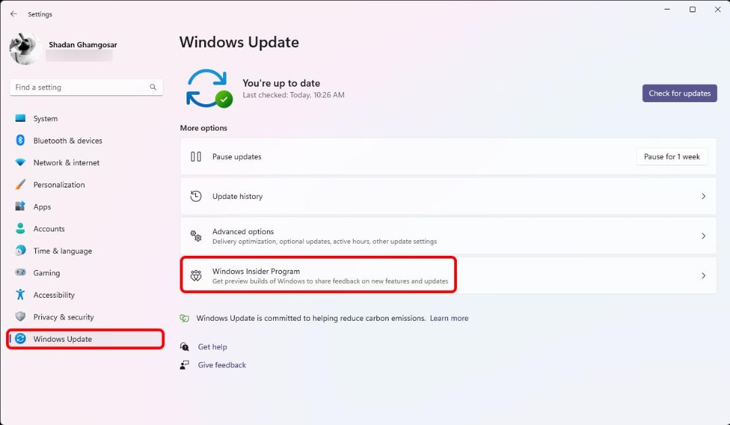Click the More options heading
The height and width of the screenshot is (425, 730).
pos(203,128)
